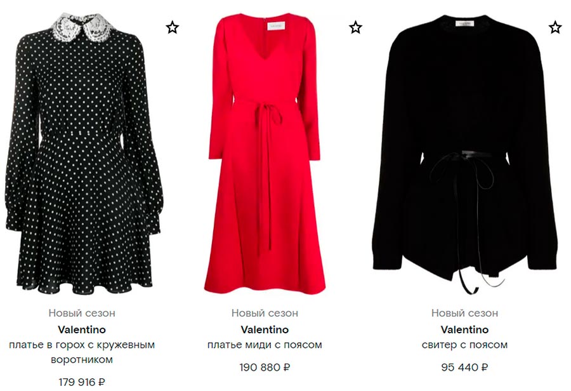The width and height of the screenshot is (571, 391).
Task: Add polka dot dress to wishlist star
Action: (172, 27)
